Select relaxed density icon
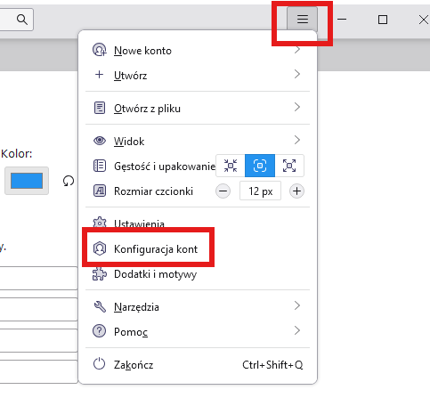The height and width of the screenshot is (398, 430). (289, 166)
